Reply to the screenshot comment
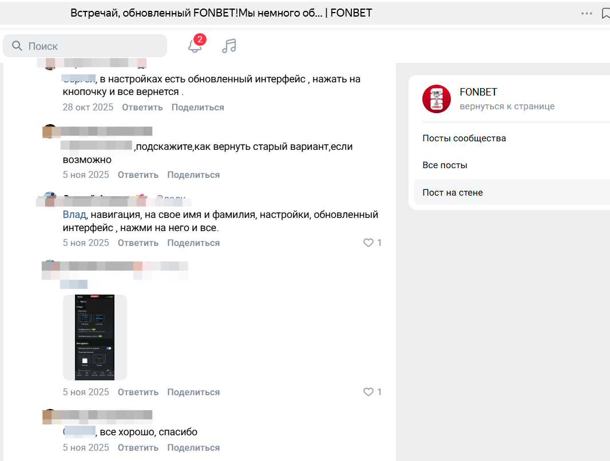 [138, 392]
